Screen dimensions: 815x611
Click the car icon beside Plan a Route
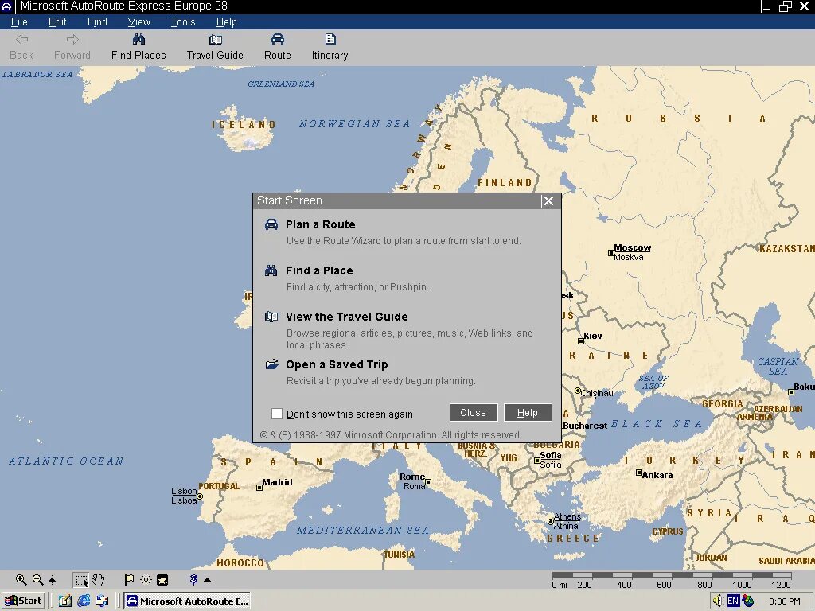271,224
